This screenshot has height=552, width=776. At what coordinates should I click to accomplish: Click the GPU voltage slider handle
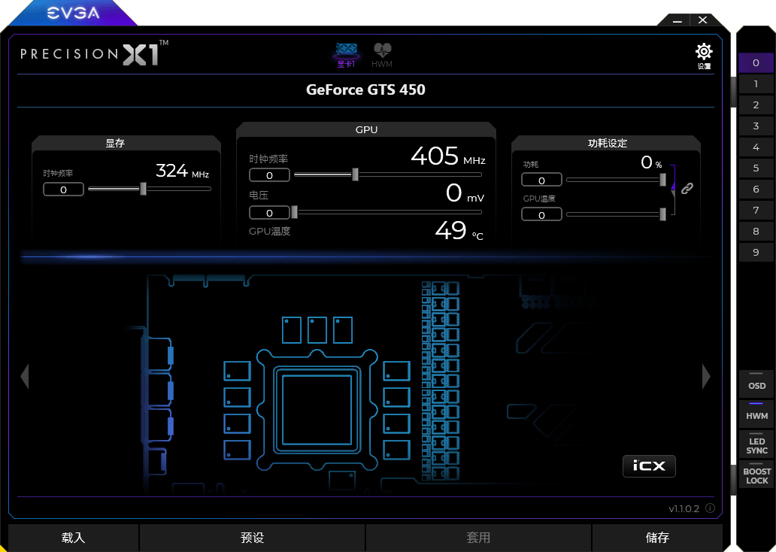coord(295,212)
